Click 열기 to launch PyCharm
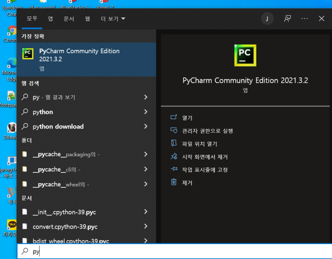 coord(186,117)
